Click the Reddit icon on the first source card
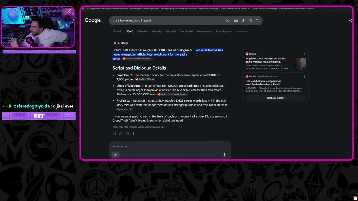 click(247, 54)
